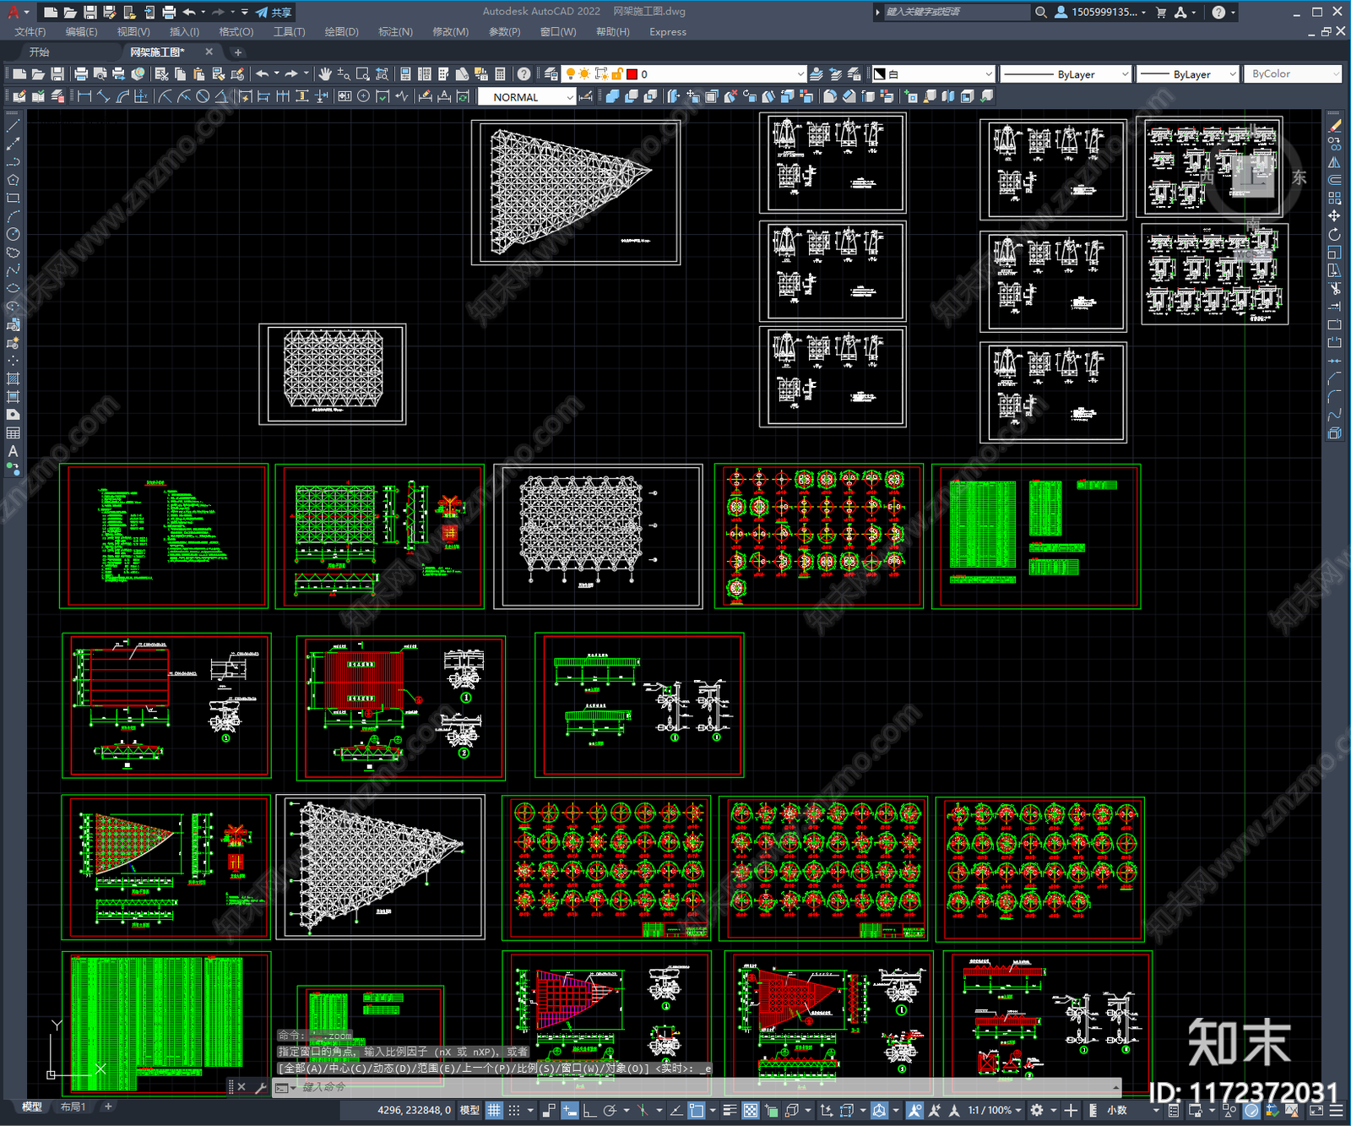The width and height of the screenshot is (1351, 1126).
Task: Click the layer 0 red color swatch
Action: tap(632, 74)
